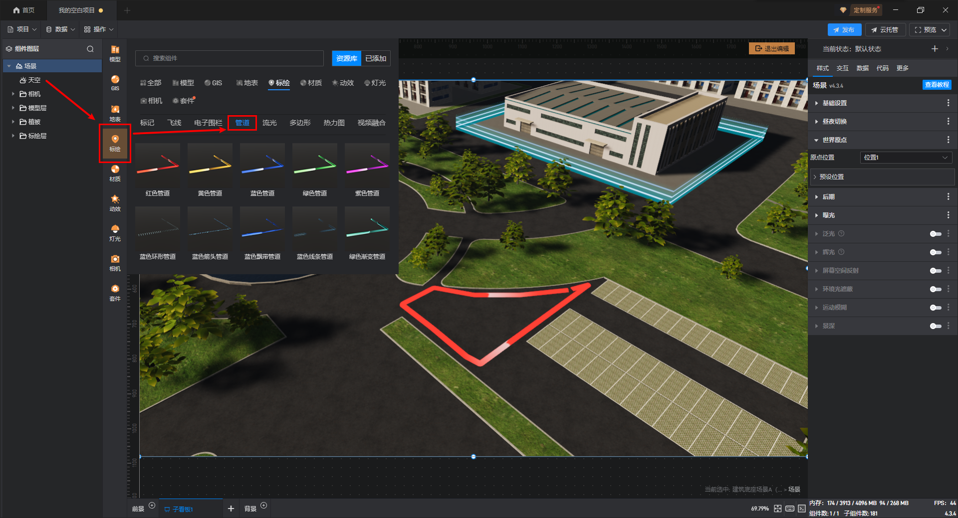Open the 相机 category in the sidebar
Screen dimensions: 958x518
115,263
